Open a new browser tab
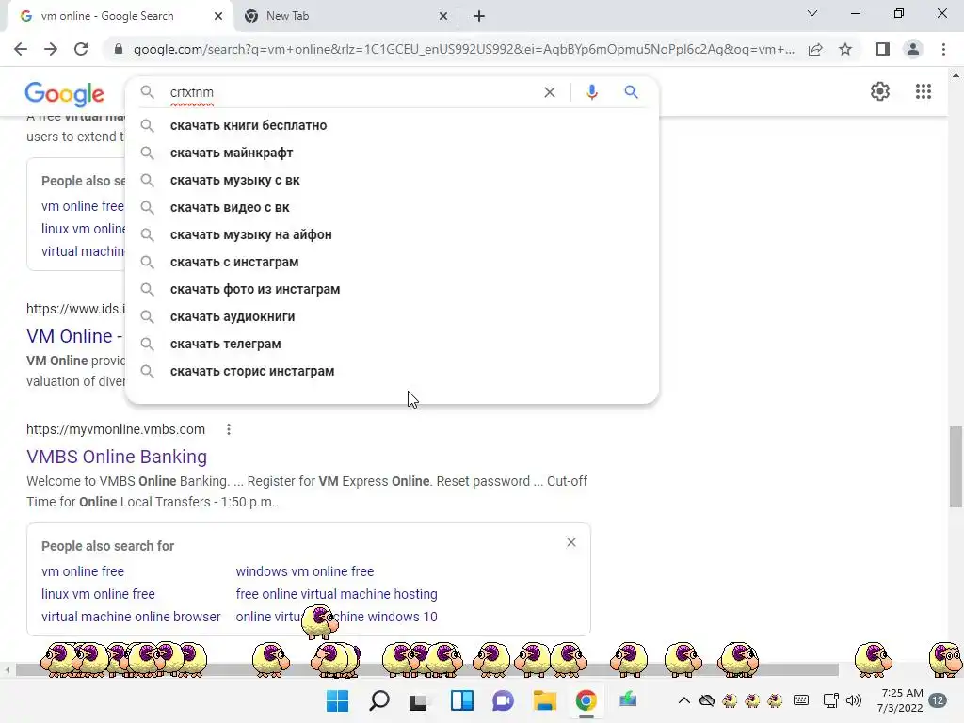The width and height of the screenshot is (964, 723). (479, 16)
